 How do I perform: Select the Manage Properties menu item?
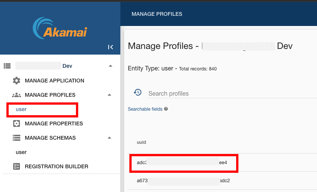click(x=54, y=123)
